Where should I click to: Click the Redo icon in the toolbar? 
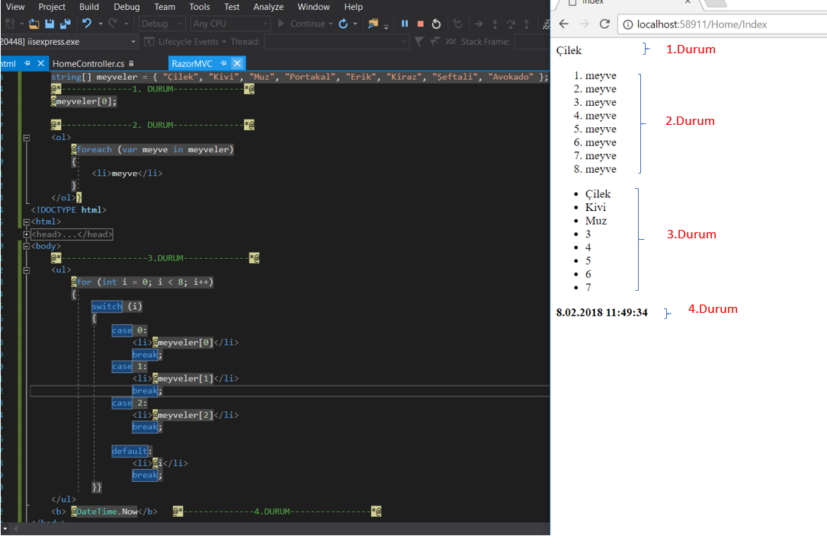[x=111, y=24]
